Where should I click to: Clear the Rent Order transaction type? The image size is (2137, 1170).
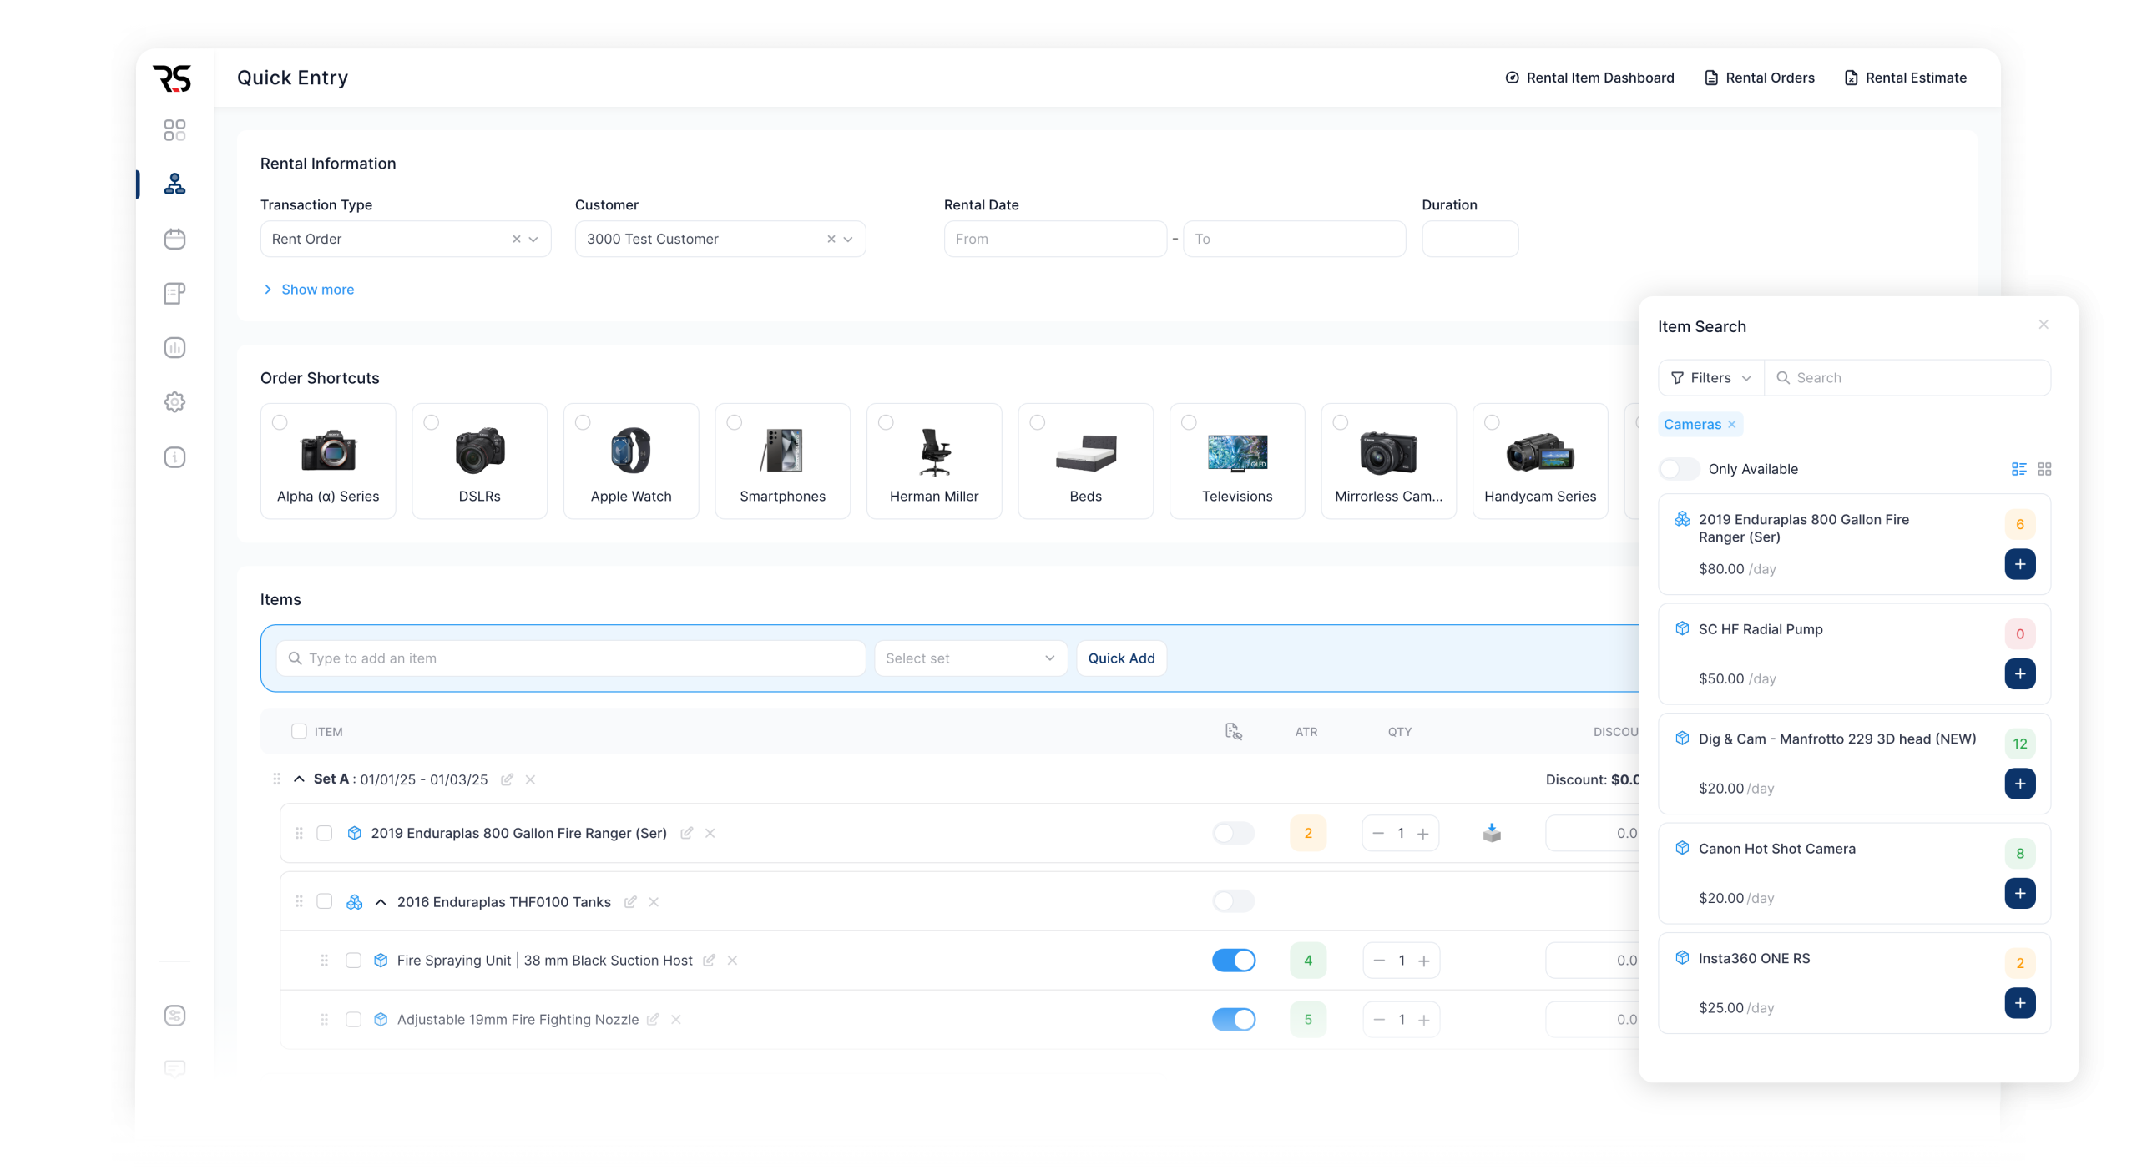[517, 239]
